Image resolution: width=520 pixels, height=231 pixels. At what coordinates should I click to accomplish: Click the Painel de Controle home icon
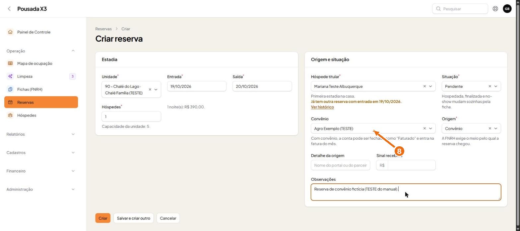[x=10, y=32]
